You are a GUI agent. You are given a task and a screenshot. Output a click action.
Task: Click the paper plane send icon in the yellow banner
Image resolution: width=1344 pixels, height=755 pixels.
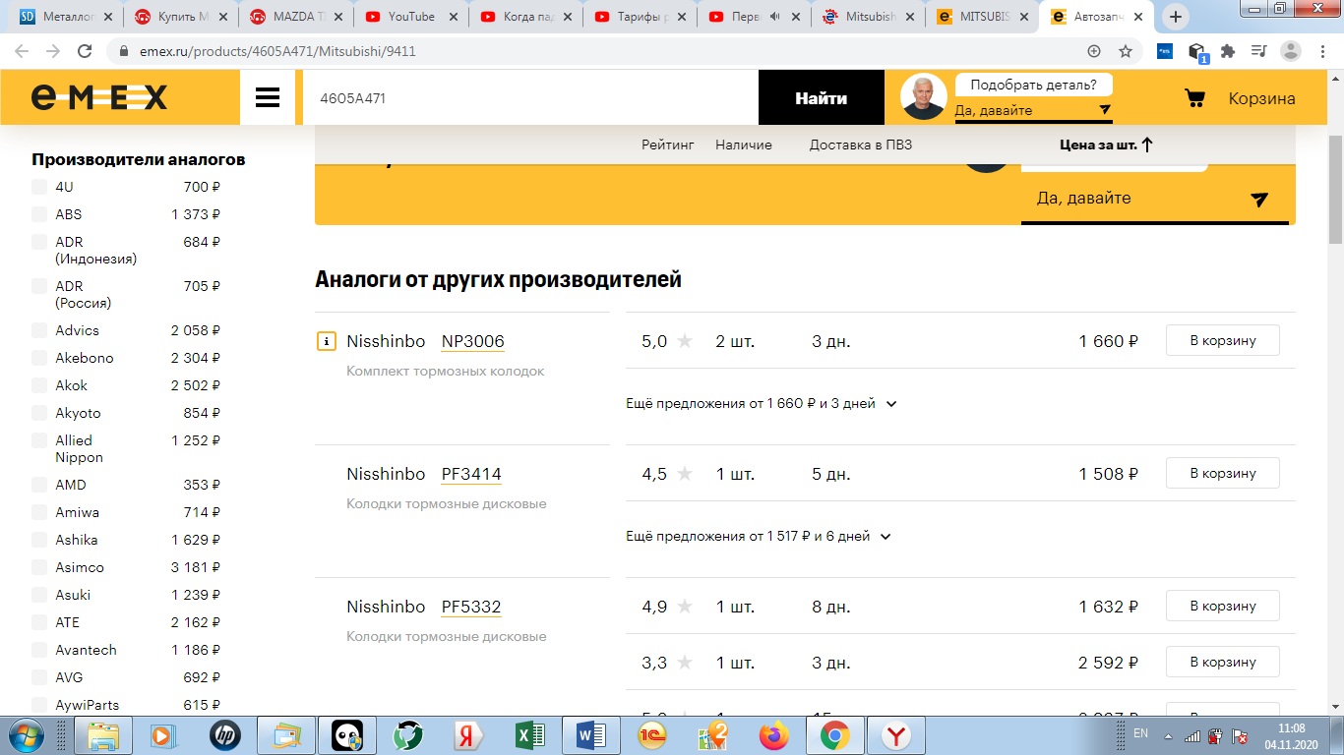[x=1258, y=200]
